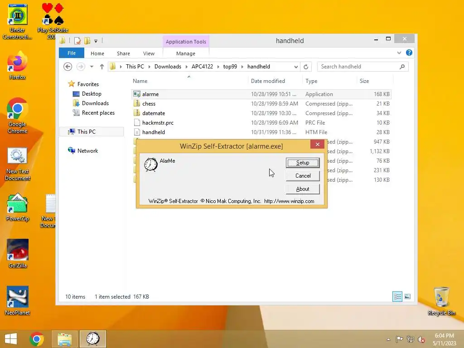
Task: Close the WinZip Self-Extractor dialog
Action: coord(318,144)
